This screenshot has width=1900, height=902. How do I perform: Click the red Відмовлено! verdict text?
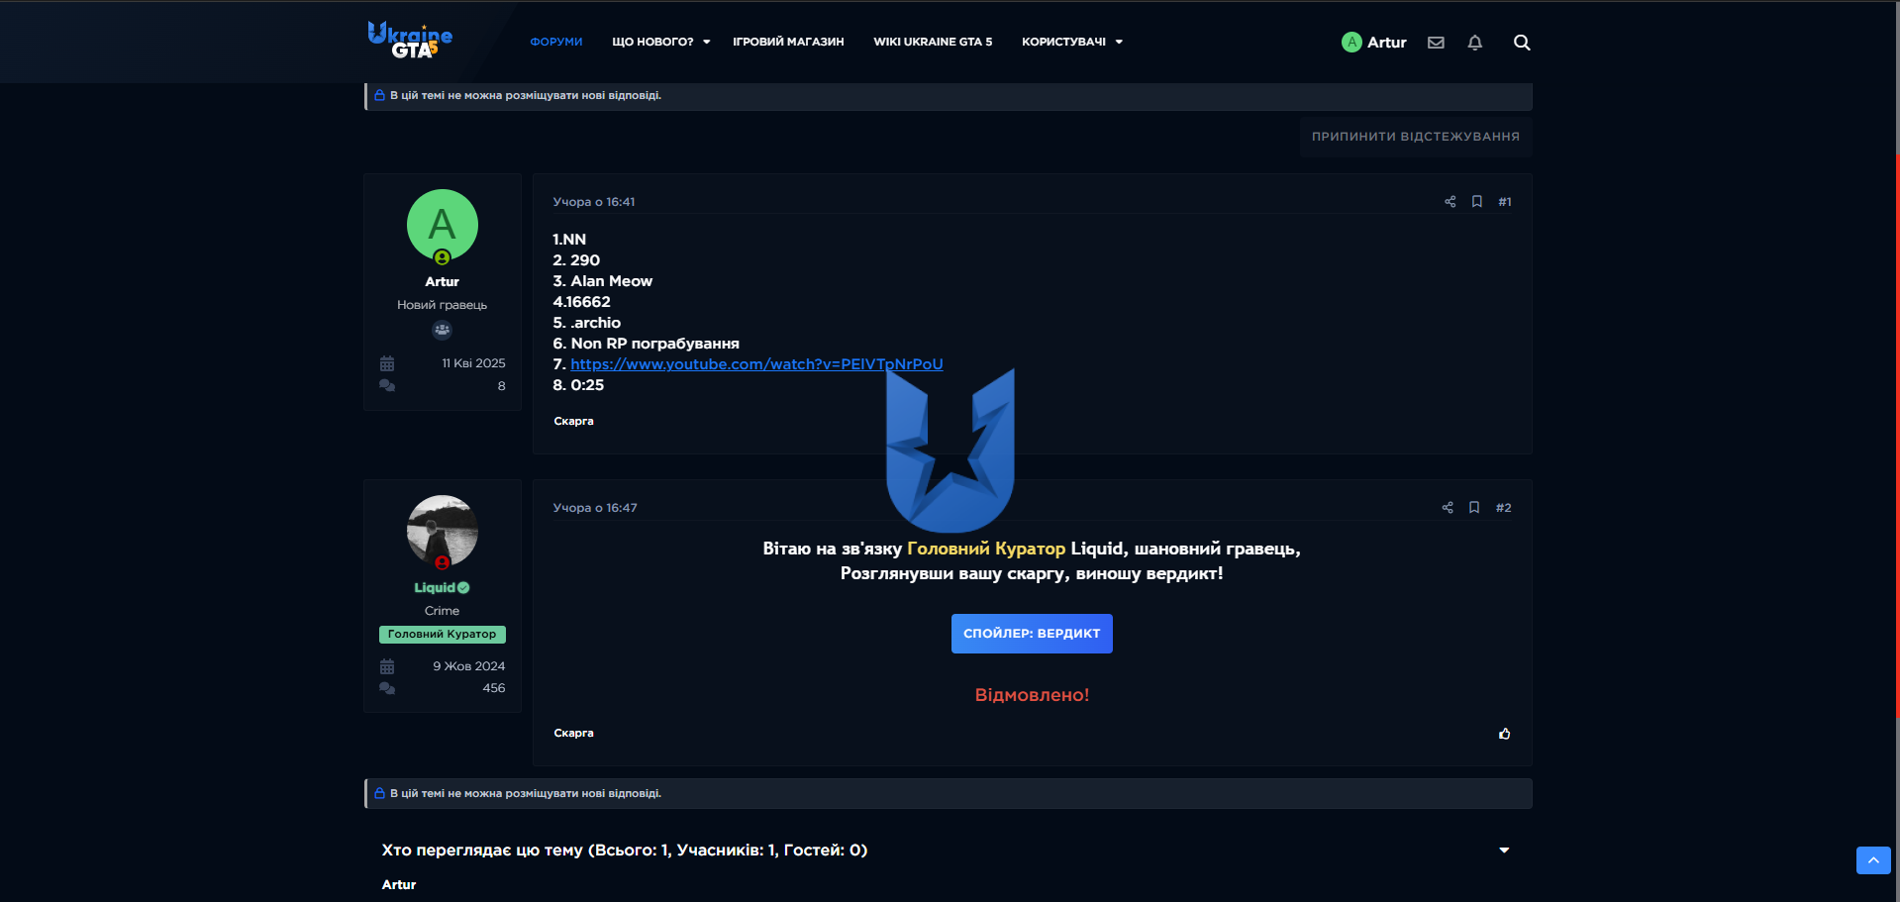(x=1032, y=695)
